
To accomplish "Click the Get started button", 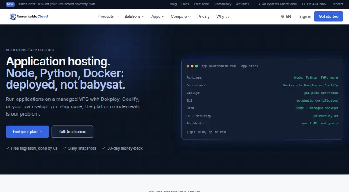I will (328, 17).
